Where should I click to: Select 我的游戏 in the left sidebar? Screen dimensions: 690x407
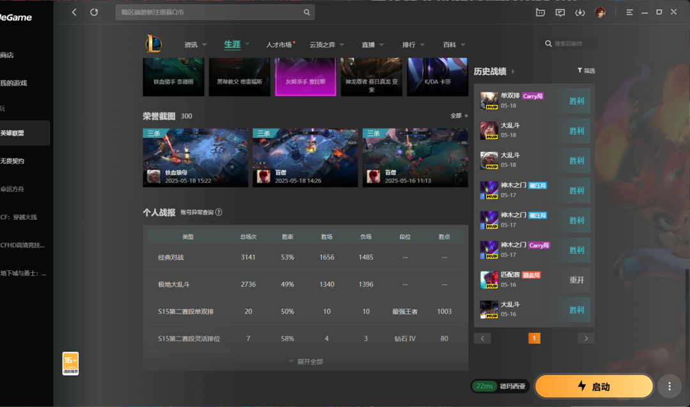[13, 83]
